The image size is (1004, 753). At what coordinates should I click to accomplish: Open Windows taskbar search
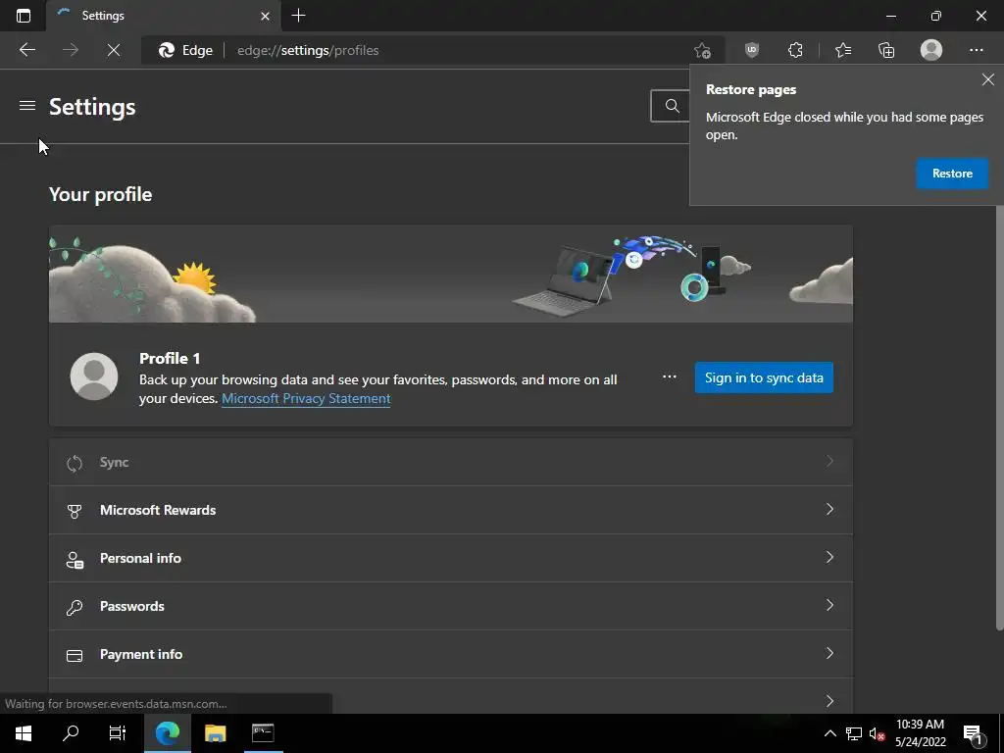[x=71, y=733]
